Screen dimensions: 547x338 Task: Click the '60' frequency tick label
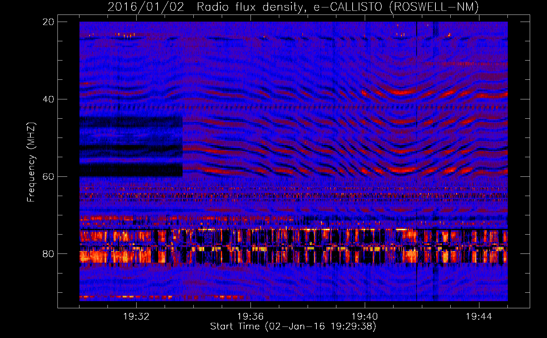point(48,177)
